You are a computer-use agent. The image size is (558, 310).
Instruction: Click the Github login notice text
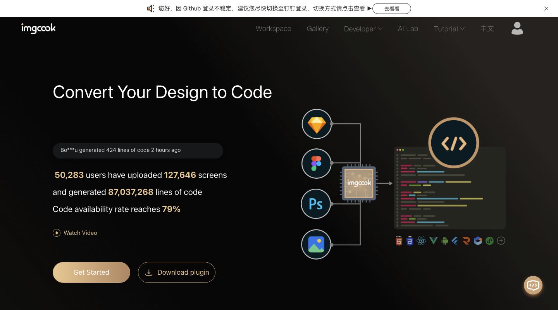tap(262, 9)
